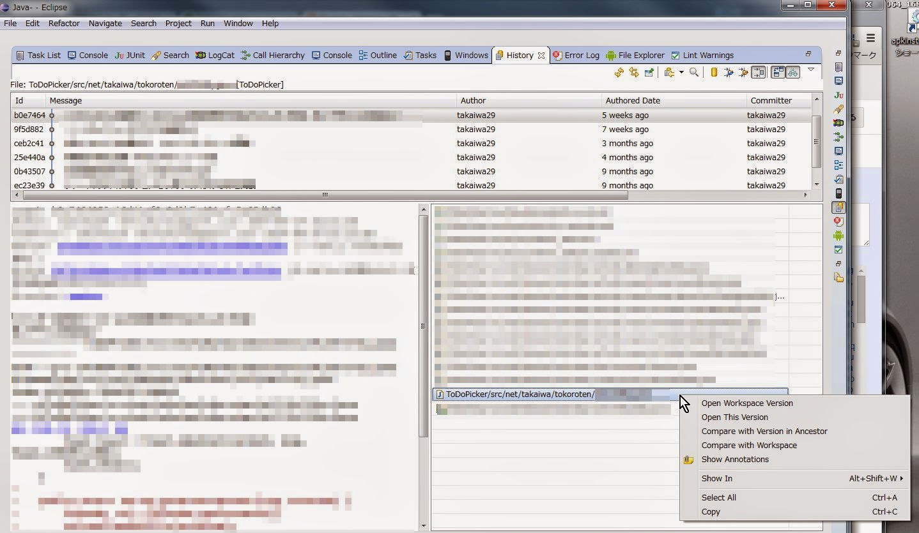
Task: Click the Author column header
Action: (x=529, y=100)
